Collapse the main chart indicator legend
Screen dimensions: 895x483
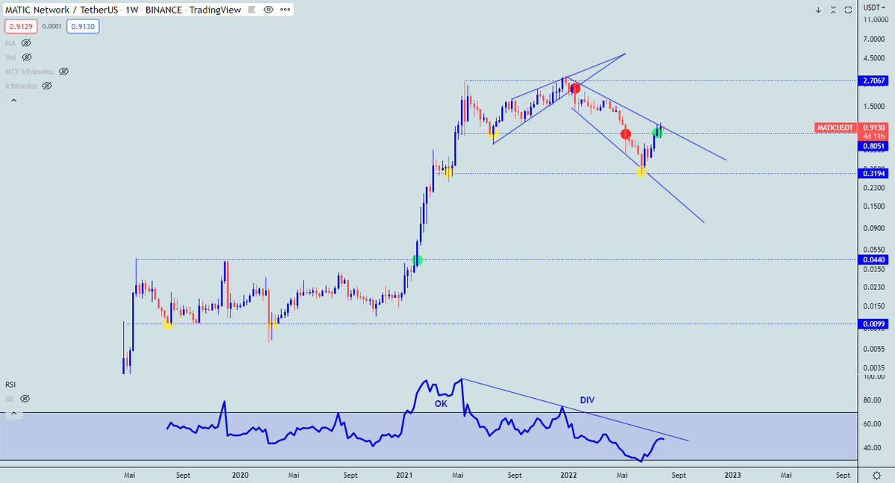point(12,101)
